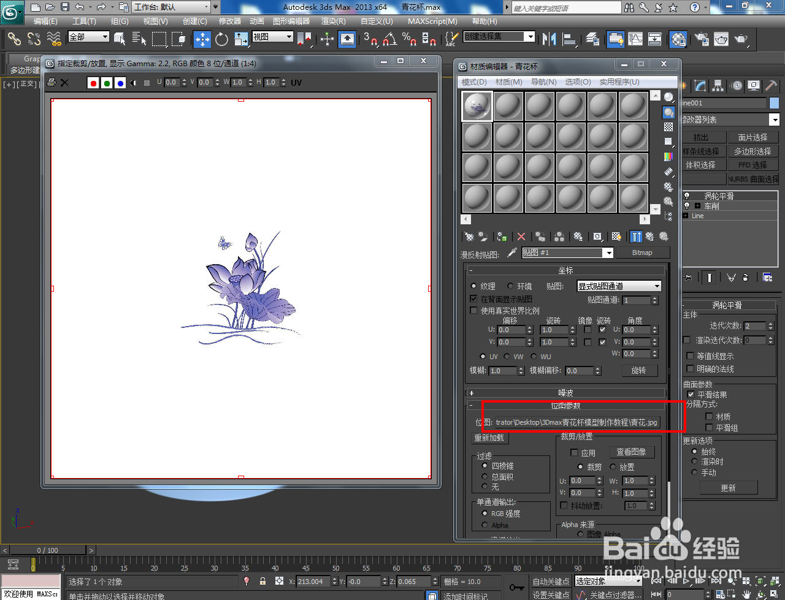Screen dimensions: 785x600
Task: Open Select by Name list icon
Action: [x=139, y=39]
